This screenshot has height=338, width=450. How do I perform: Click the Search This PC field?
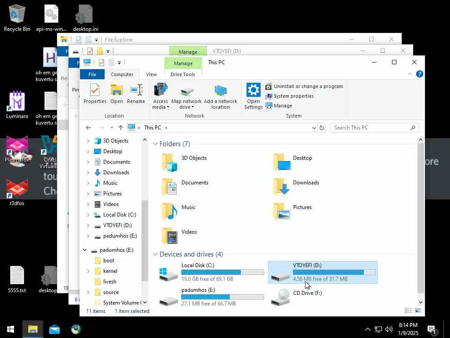pyautogui.click(x=374, y=128)
